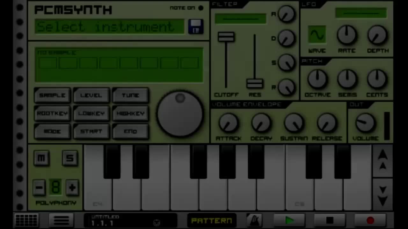Click the NO SAMPLE waveform display
Viewport: 408px width, 229px height.
point(119,65)
